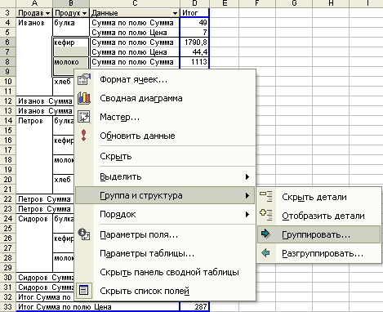Select column C header
Screen dimensions: 383x312
pyautogui.click(x=135, y=3)
